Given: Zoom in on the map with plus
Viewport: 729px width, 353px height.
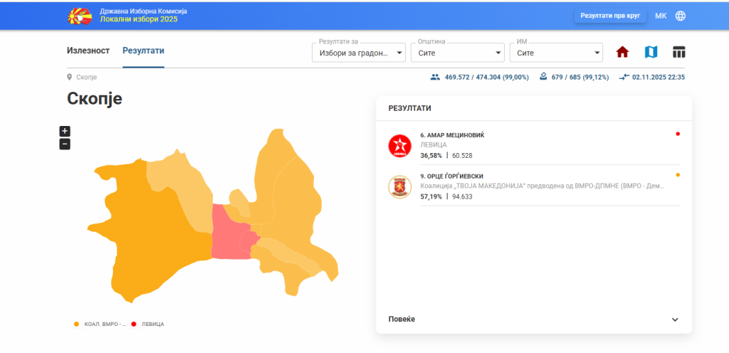Looking at the screenshot, I should 65,131.
